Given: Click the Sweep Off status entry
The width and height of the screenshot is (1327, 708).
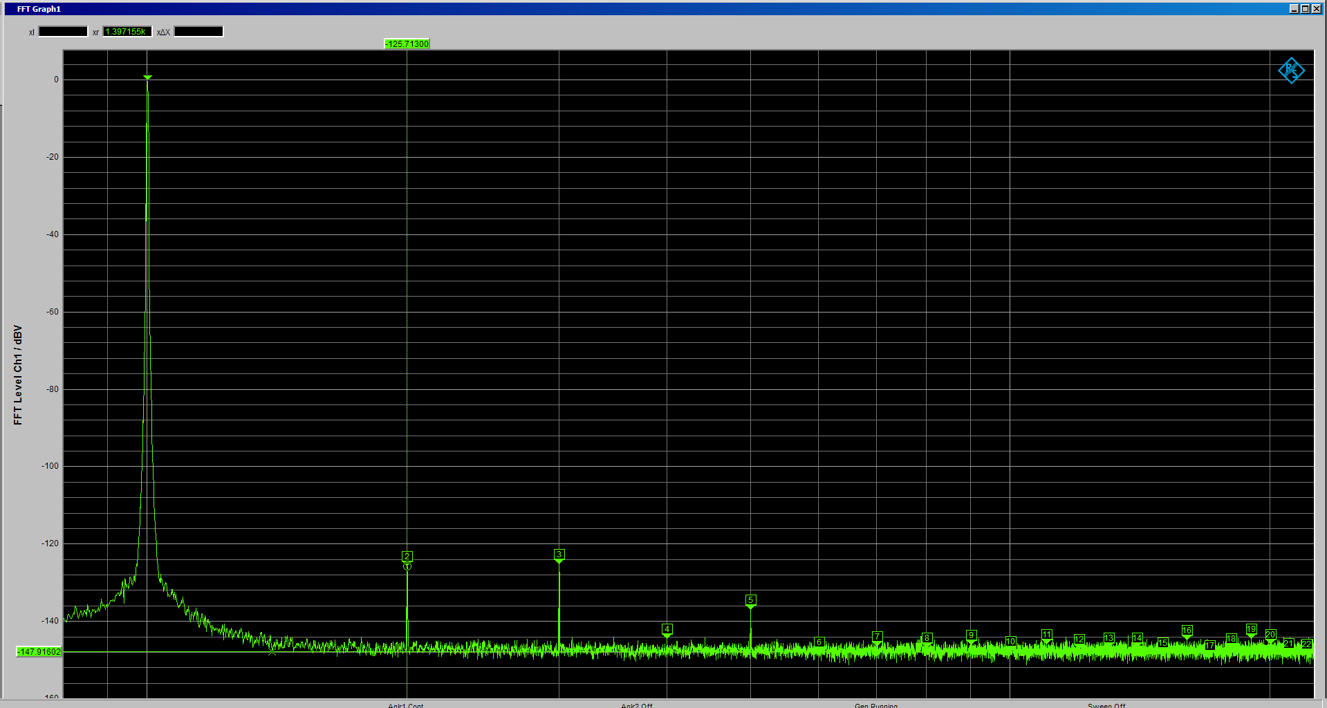Looking at the screenshot, I should [1106, 705].
